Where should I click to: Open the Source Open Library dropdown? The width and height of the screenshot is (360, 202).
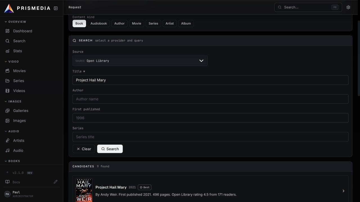[x=140, y=61]
